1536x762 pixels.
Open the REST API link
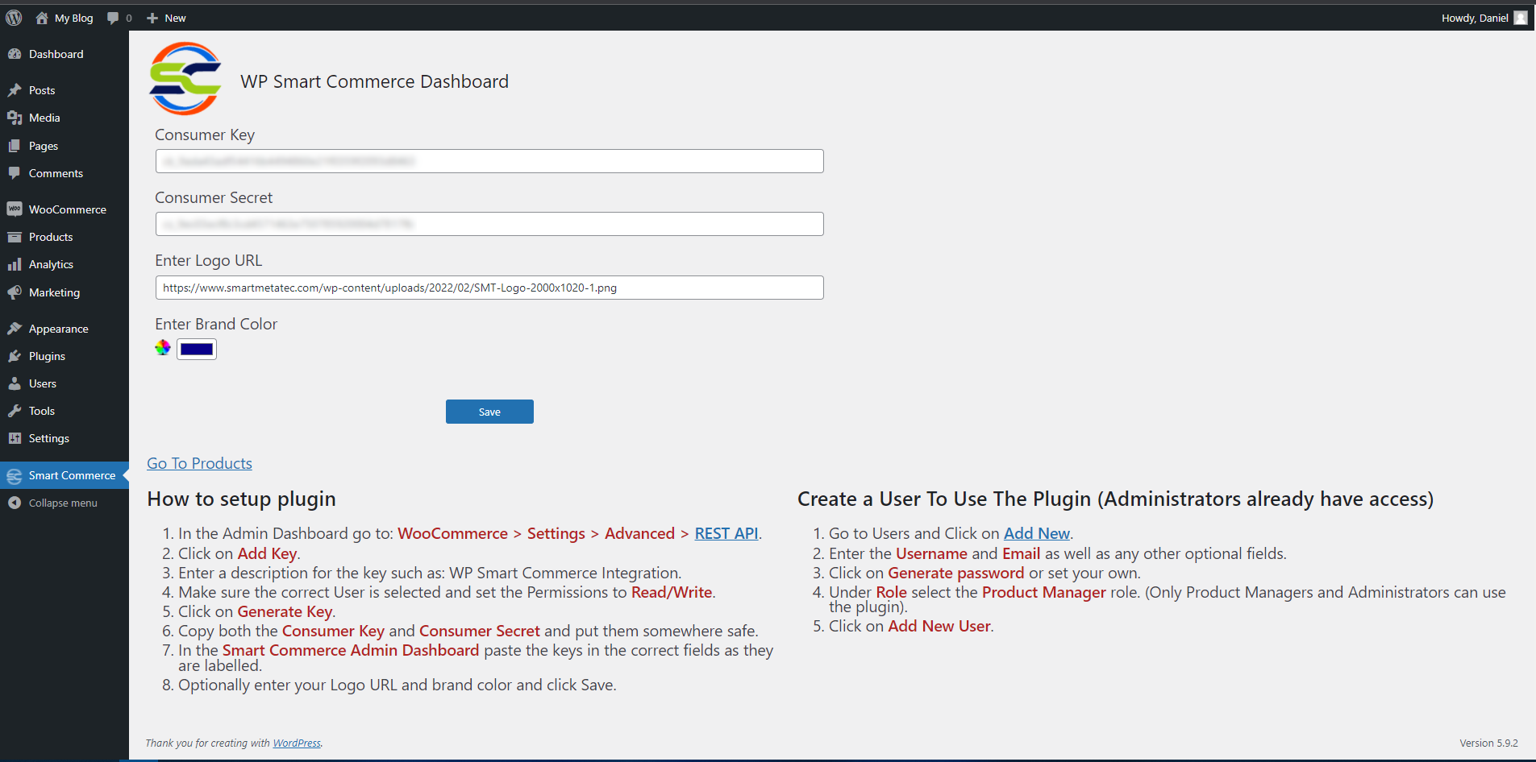(x=726, y=533)
